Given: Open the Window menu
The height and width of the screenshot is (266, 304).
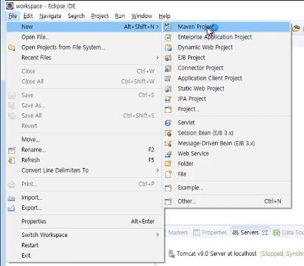Looking at the screenshot, I should [x=142, y=16].
